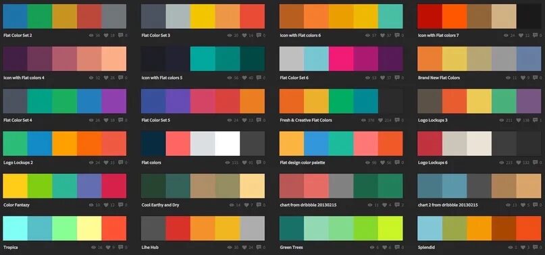The width and height of the screenshot is (545, 255).
Task: Click the heart icon for Icon with Flat colors 4
Action: pyautogui.click(x=106, y=78)
